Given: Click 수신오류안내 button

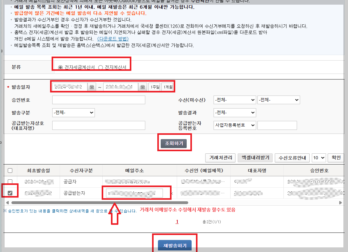Looking at the screenshot, I should [292, 158].
